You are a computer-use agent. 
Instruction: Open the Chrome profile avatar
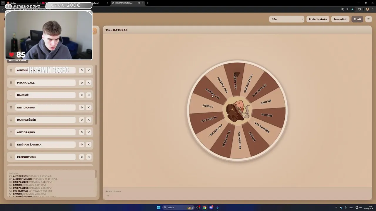coord(367,9)
